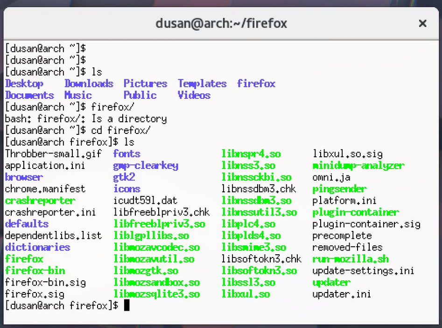Click the icudt59l.dat file name
Image resolution: width=442 pixels, height=328 pixels.
point(145,201)
